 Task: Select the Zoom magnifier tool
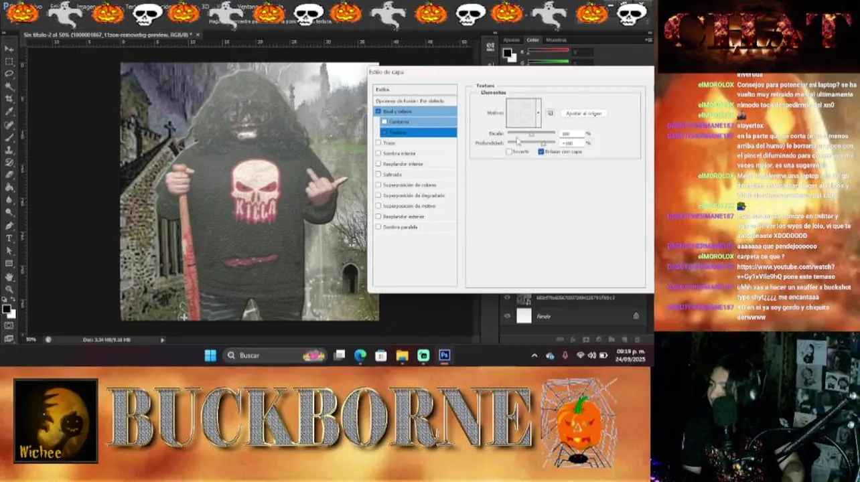(x=9, y=289)
